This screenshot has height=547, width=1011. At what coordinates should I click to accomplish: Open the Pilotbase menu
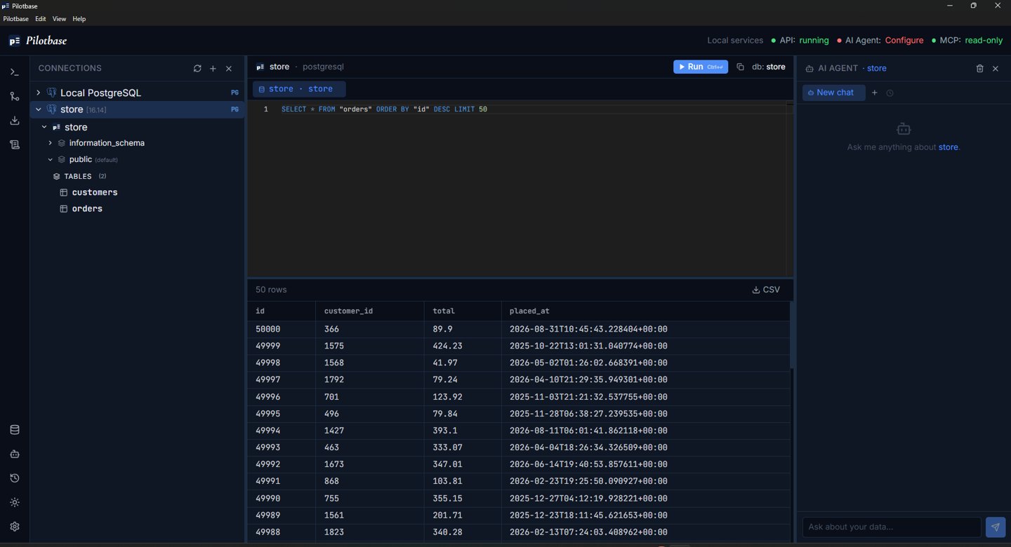(16, 19)
